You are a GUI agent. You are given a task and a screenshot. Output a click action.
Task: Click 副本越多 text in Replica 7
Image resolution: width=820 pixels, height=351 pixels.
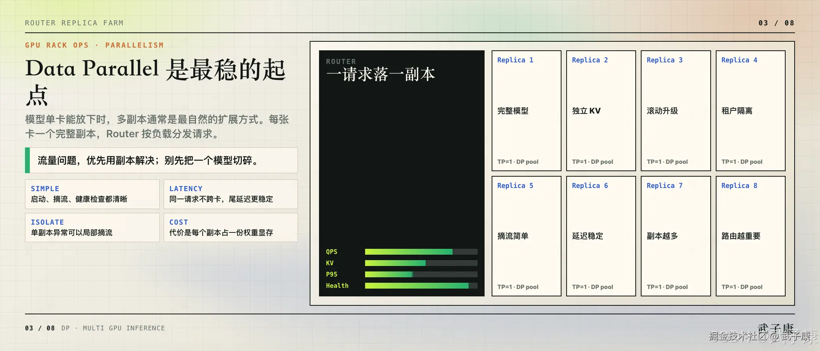(662, 236)
